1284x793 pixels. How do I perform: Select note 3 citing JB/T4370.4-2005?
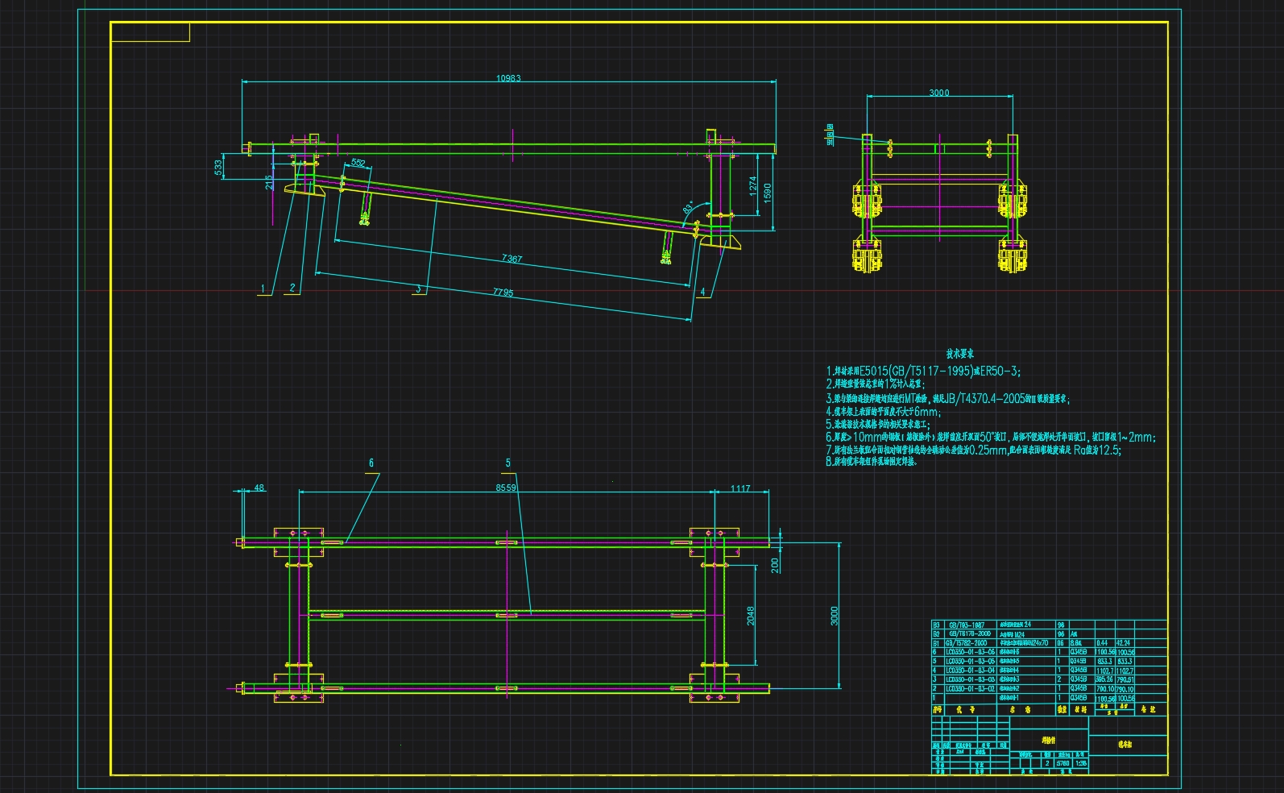tap(947, 398)
